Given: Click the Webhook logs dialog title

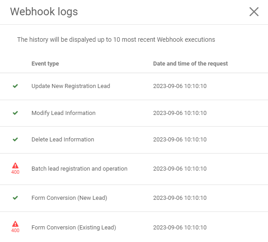Looking at the screenshot, I should pos(44,12).
